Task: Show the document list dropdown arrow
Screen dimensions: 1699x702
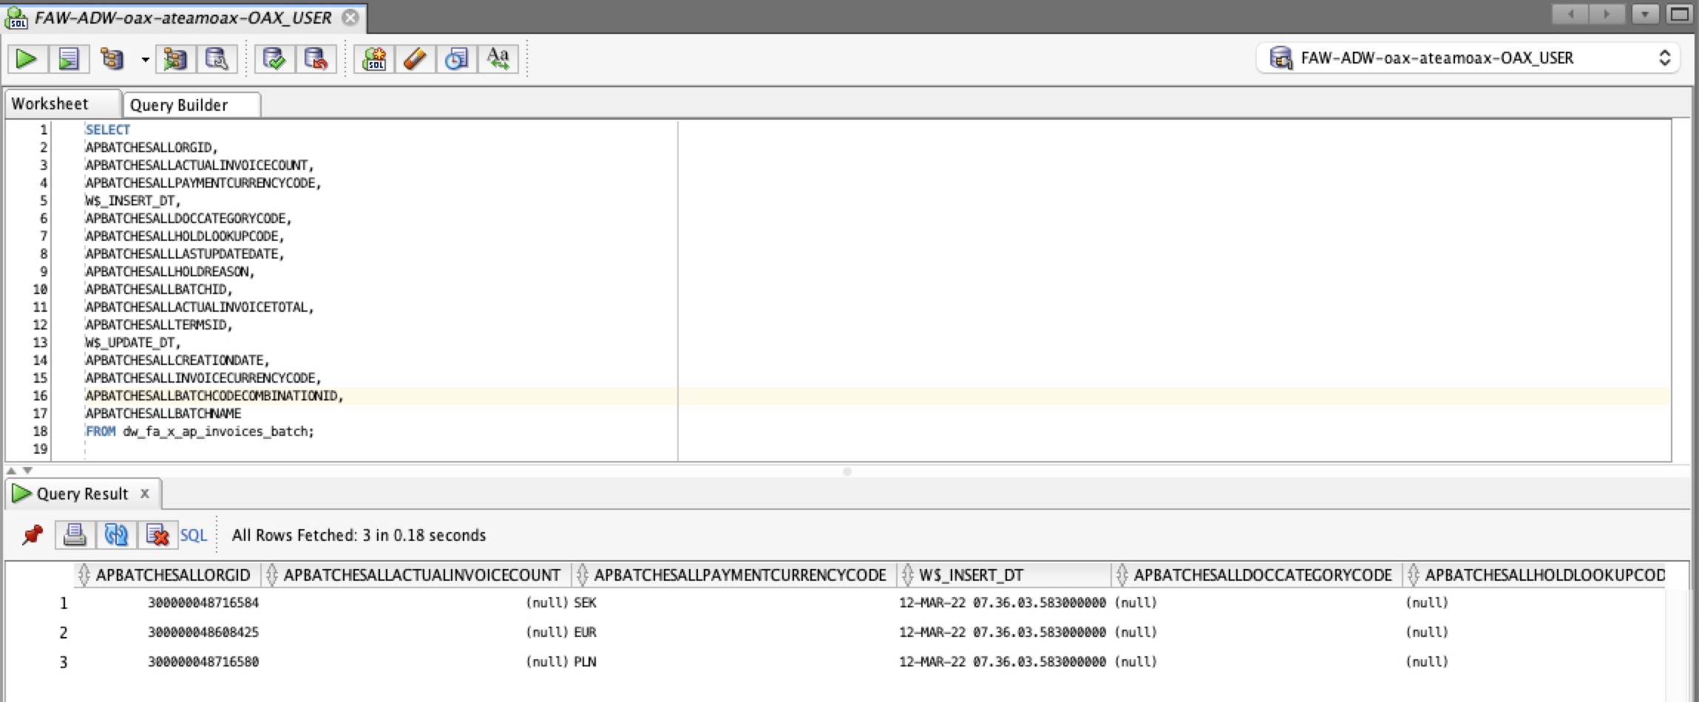Action: click(x=1645, y=14)
